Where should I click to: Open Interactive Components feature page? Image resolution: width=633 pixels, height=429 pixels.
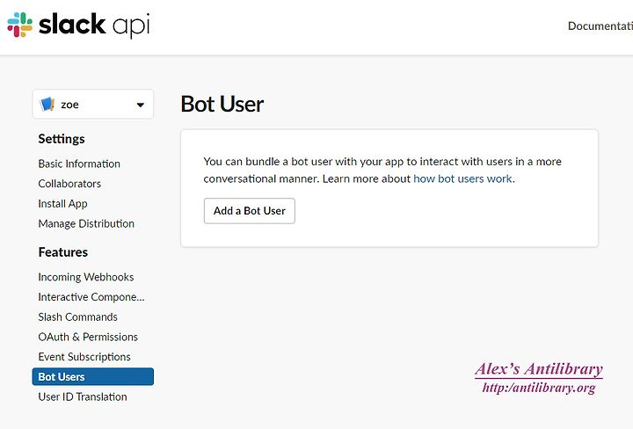[x=91, y=297]
